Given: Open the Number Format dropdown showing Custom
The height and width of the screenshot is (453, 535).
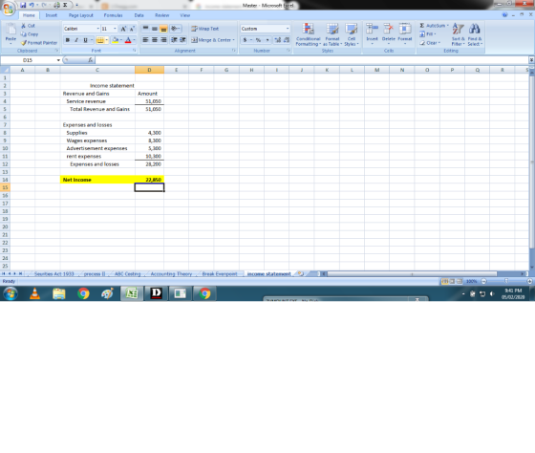Looking at the screenshot, I should click(x=288, y=29).
